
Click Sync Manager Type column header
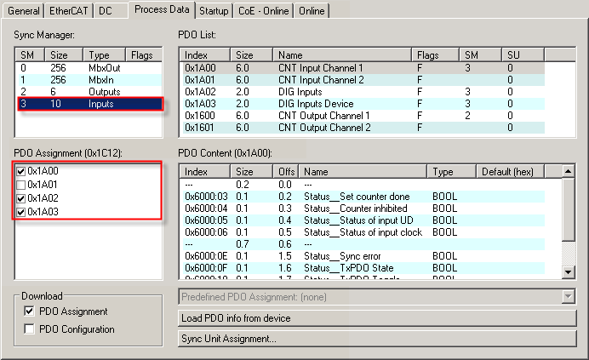(104, 55)
